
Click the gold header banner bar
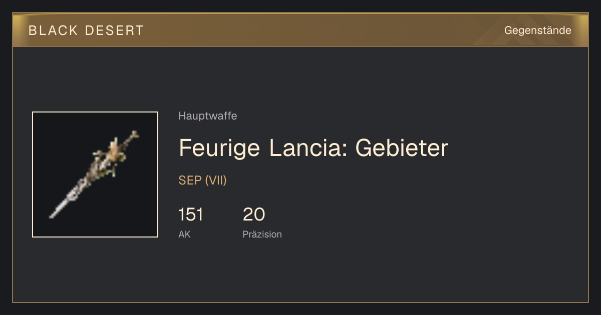tap(300, 30)
